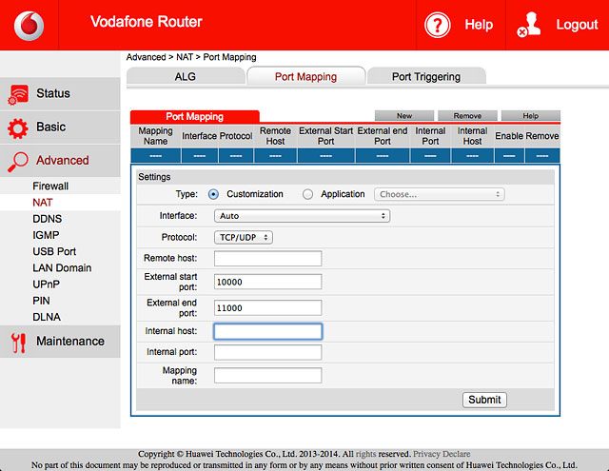Click the Advanced magnifier icon
Viewport: 609px width, 471px height.
pos(18,162)
